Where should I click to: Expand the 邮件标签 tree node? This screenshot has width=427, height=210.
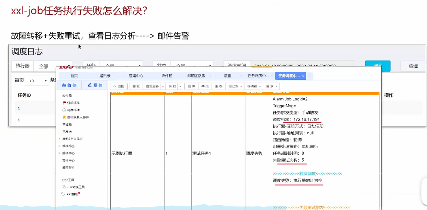(59, 146)
